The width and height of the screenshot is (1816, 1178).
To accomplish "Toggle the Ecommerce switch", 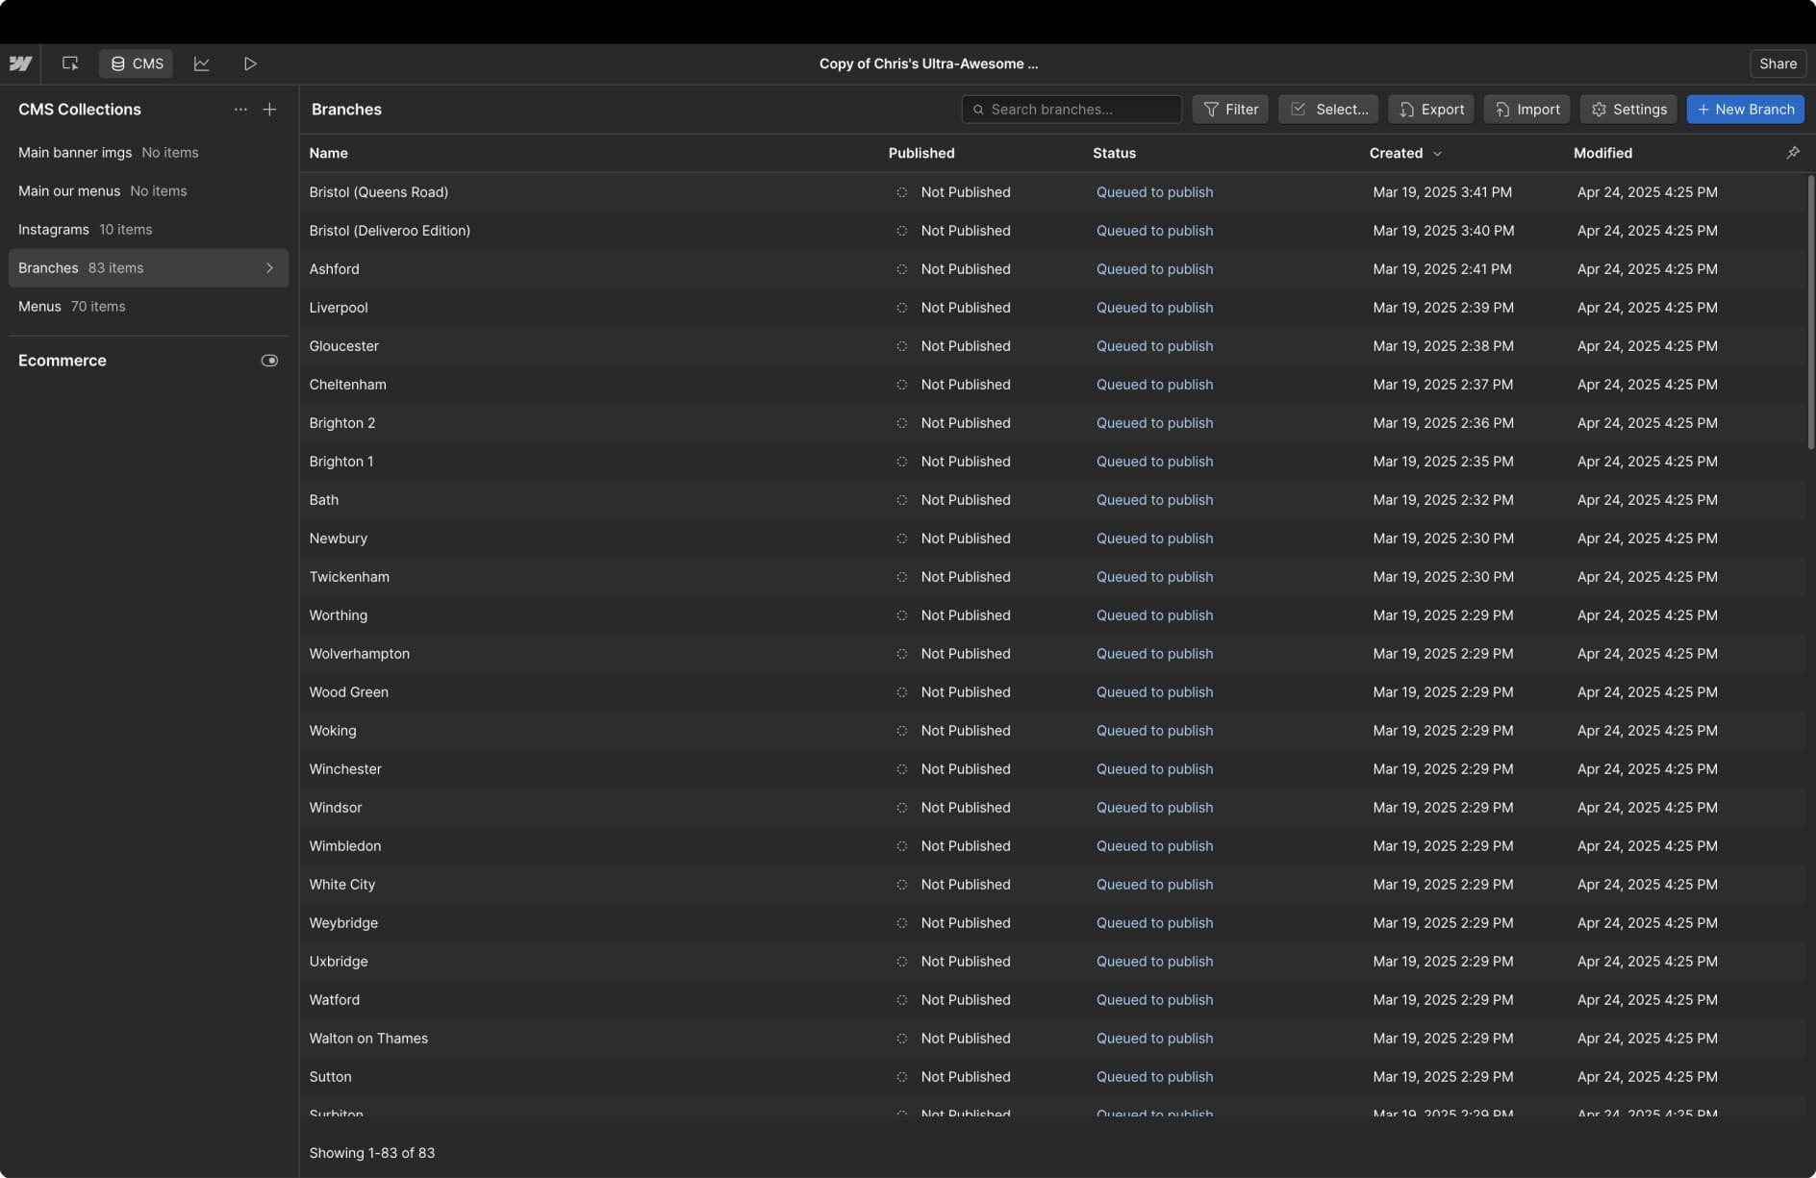I will pyautogui.click(x=269, y=361).
